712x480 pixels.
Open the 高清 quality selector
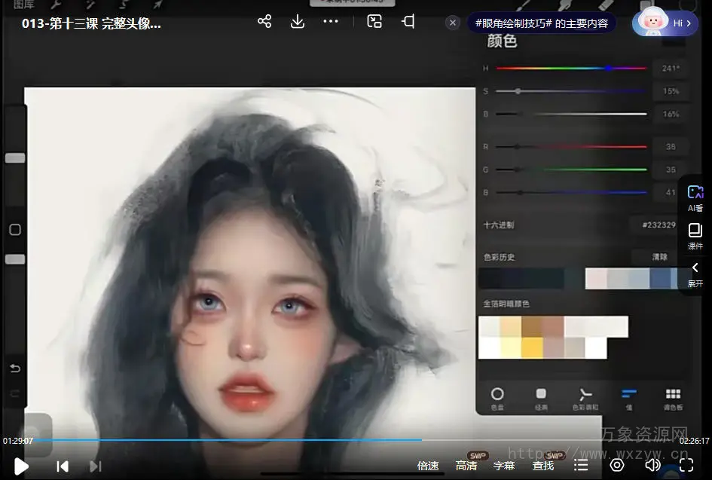coord(466,466)
